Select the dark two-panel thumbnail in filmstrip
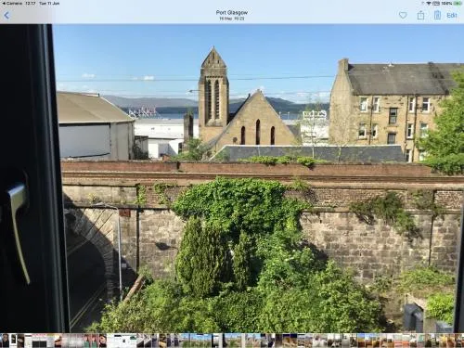The width and height of the screenshot is (464, 348). (x=39, y=342)
